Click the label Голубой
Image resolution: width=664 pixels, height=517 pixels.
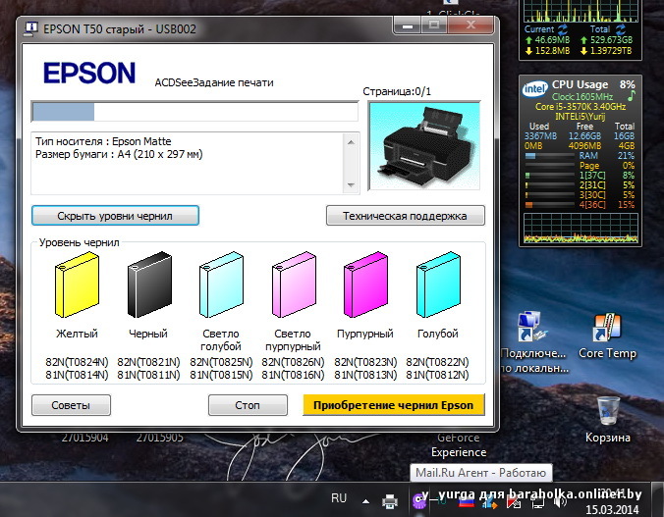click(438, 334)
